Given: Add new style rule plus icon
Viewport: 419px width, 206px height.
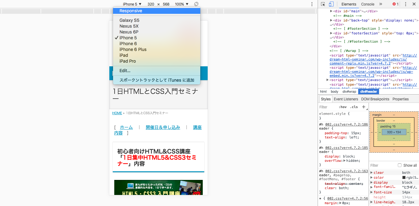Looking at the screenshot, I should pos(364,107).
